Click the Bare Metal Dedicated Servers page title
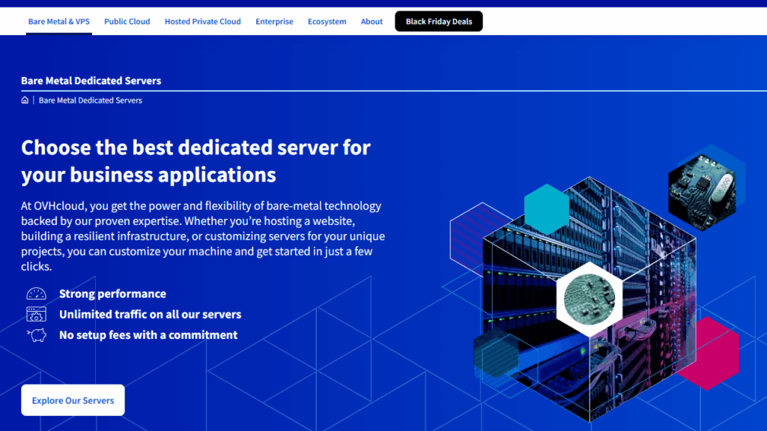The width and height of the screenshot is (767, 431). pos(91,81)
